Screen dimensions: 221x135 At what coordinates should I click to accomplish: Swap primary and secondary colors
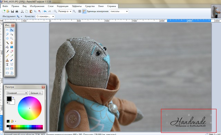coord(13,97)
